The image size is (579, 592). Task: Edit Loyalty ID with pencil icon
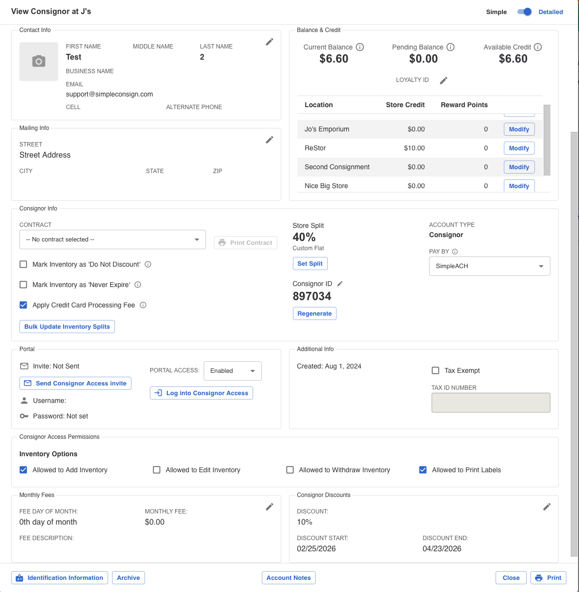444,80
